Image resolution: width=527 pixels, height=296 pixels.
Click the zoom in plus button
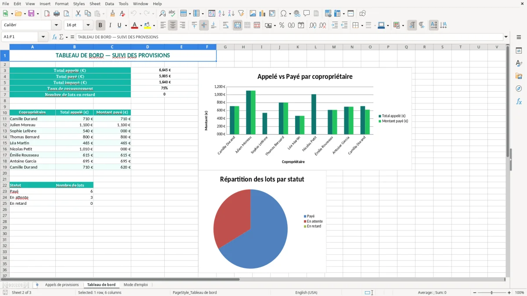pos(509,292)
